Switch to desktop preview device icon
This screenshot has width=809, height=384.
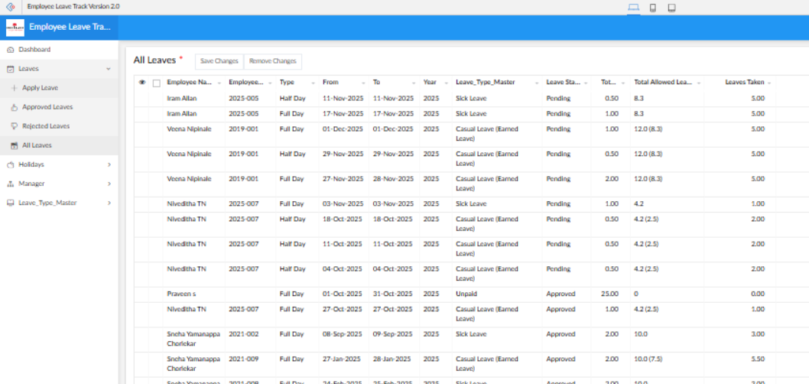633,8
